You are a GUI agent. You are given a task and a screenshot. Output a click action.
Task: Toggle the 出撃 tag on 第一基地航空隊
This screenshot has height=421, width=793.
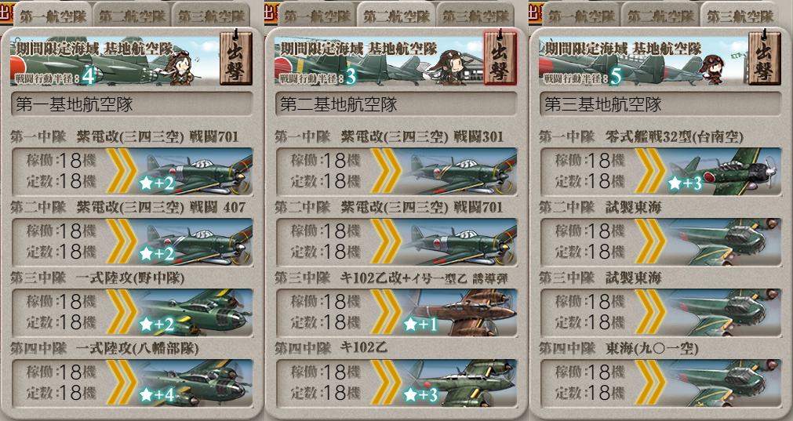[235, 57]
